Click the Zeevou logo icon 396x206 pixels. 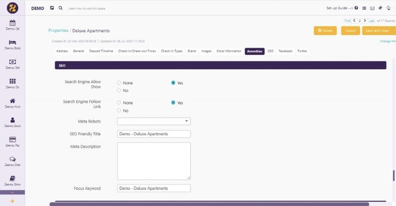click(x=12, y=8)
